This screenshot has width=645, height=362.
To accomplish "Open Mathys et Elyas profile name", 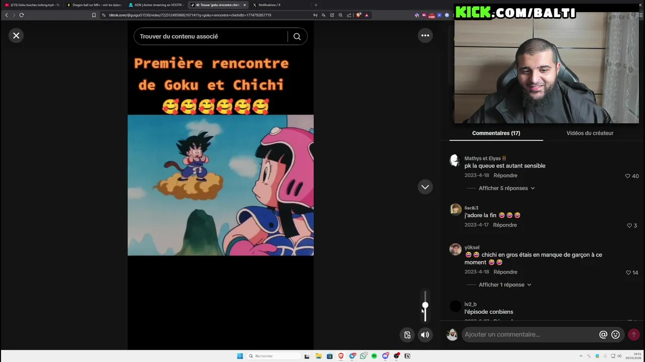I will (485, 158).
